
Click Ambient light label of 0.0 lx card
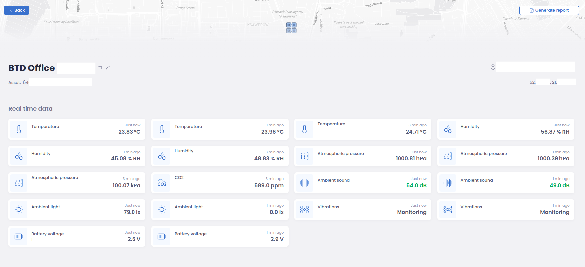point(189,207)
